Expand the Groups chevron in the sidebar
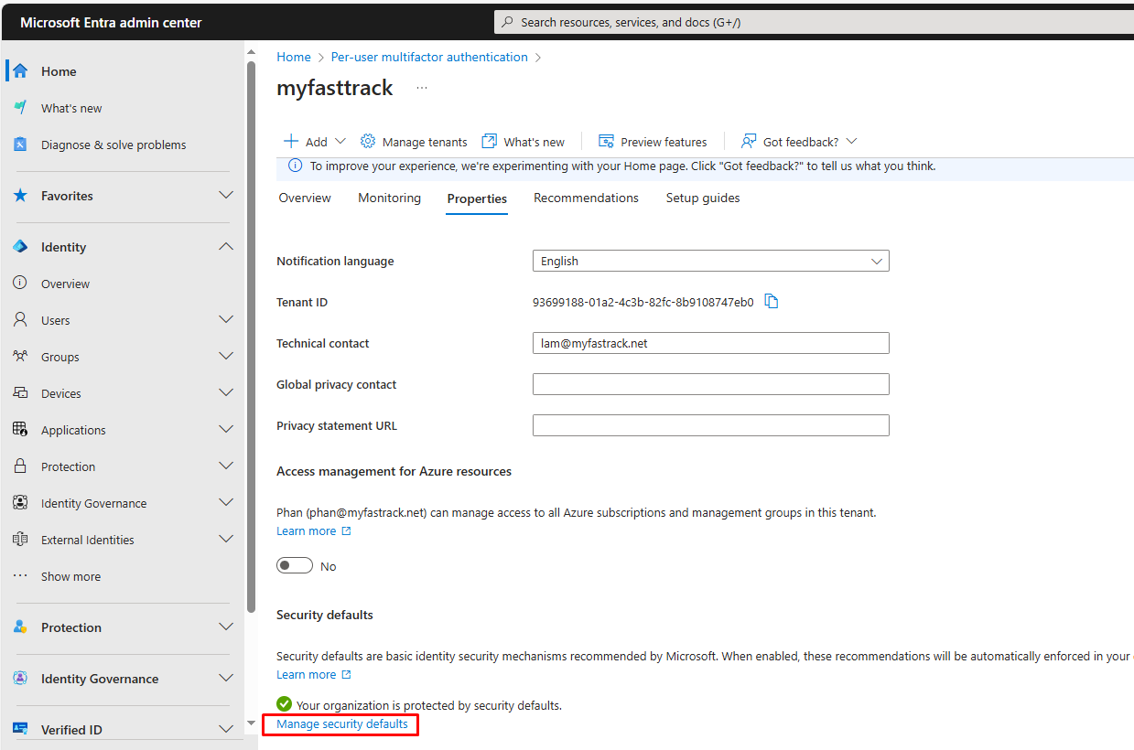 (226, 357)
